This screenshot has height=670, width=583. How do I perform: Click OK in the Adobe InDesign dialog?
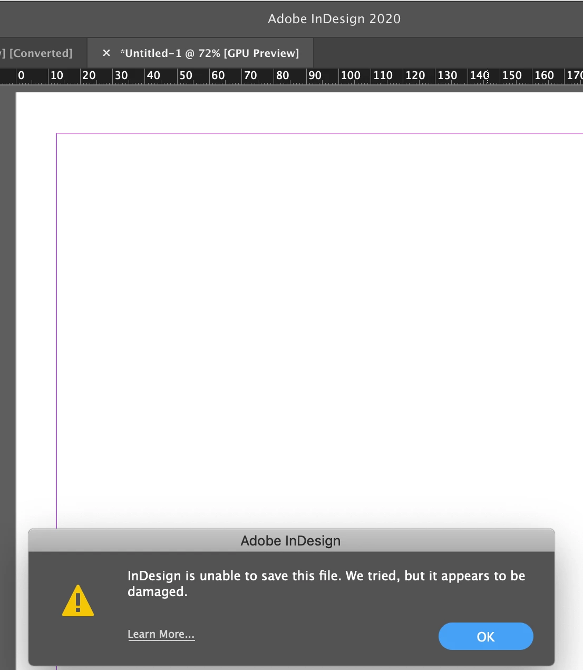coord(485,636)
